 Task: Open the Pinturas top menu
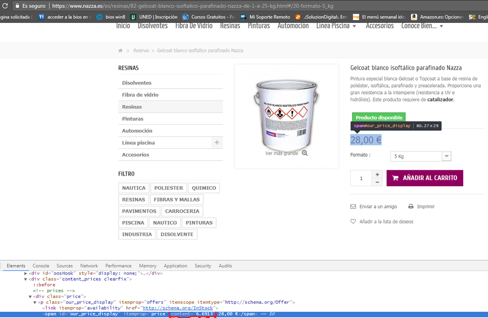(x=259, y=26)
